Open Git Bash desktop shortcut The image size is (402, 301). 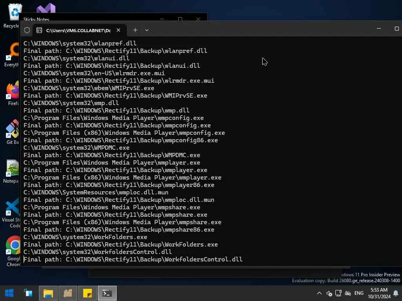tap(12, 132)
